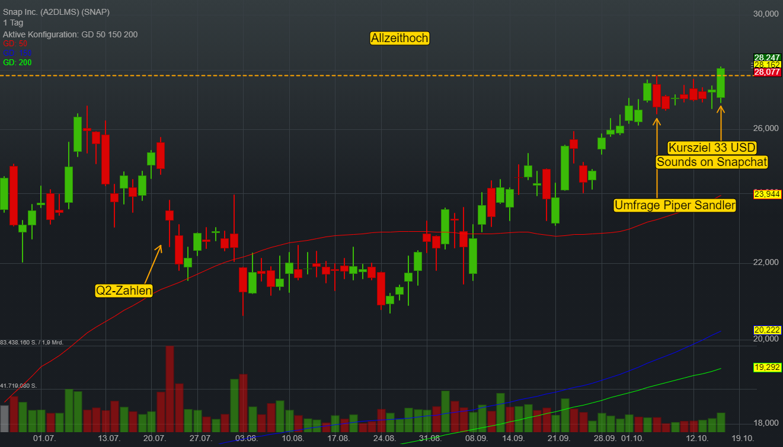Click the tallest red volume bar near 20.07.
The height and width of the screenshot is (447, 783).
click(170, 388)
